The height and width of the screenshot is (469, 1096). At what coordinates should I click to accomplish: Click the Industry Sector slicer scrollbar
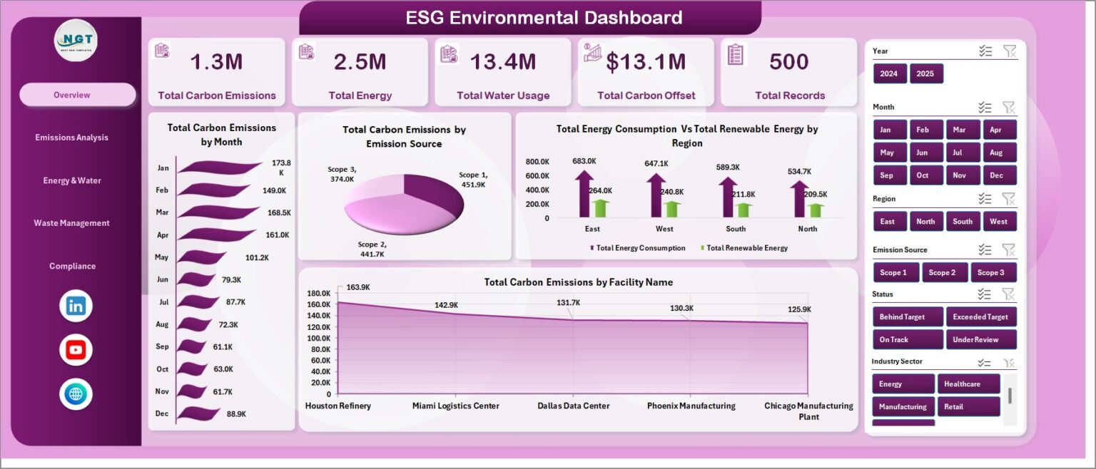(1010, 396)
